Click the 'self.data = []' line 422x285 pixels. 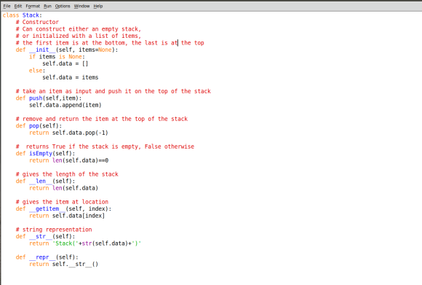(x=65, y=63)
